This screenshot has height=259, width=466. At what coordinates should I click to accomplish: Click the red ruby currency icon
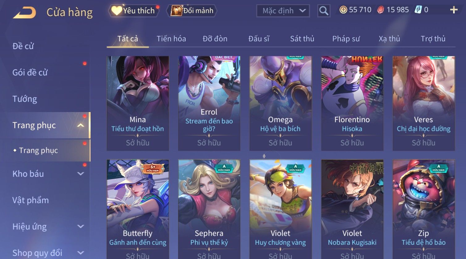coord(381,10)
